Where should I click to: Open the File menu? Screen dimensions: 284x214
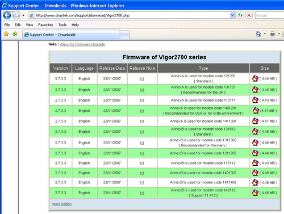point(7,25)
